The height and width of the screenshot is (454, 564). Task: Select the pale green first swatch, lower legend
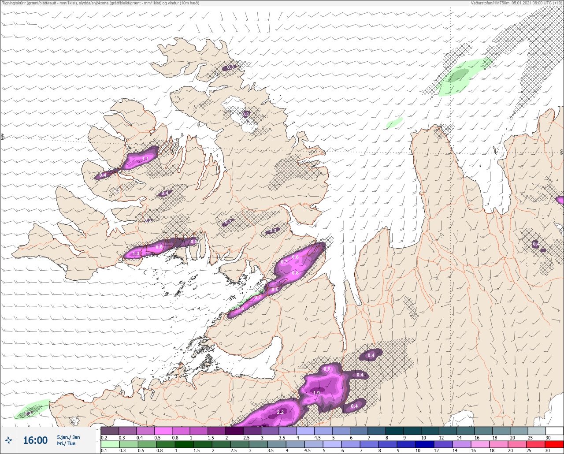click(x=109, y=445)
